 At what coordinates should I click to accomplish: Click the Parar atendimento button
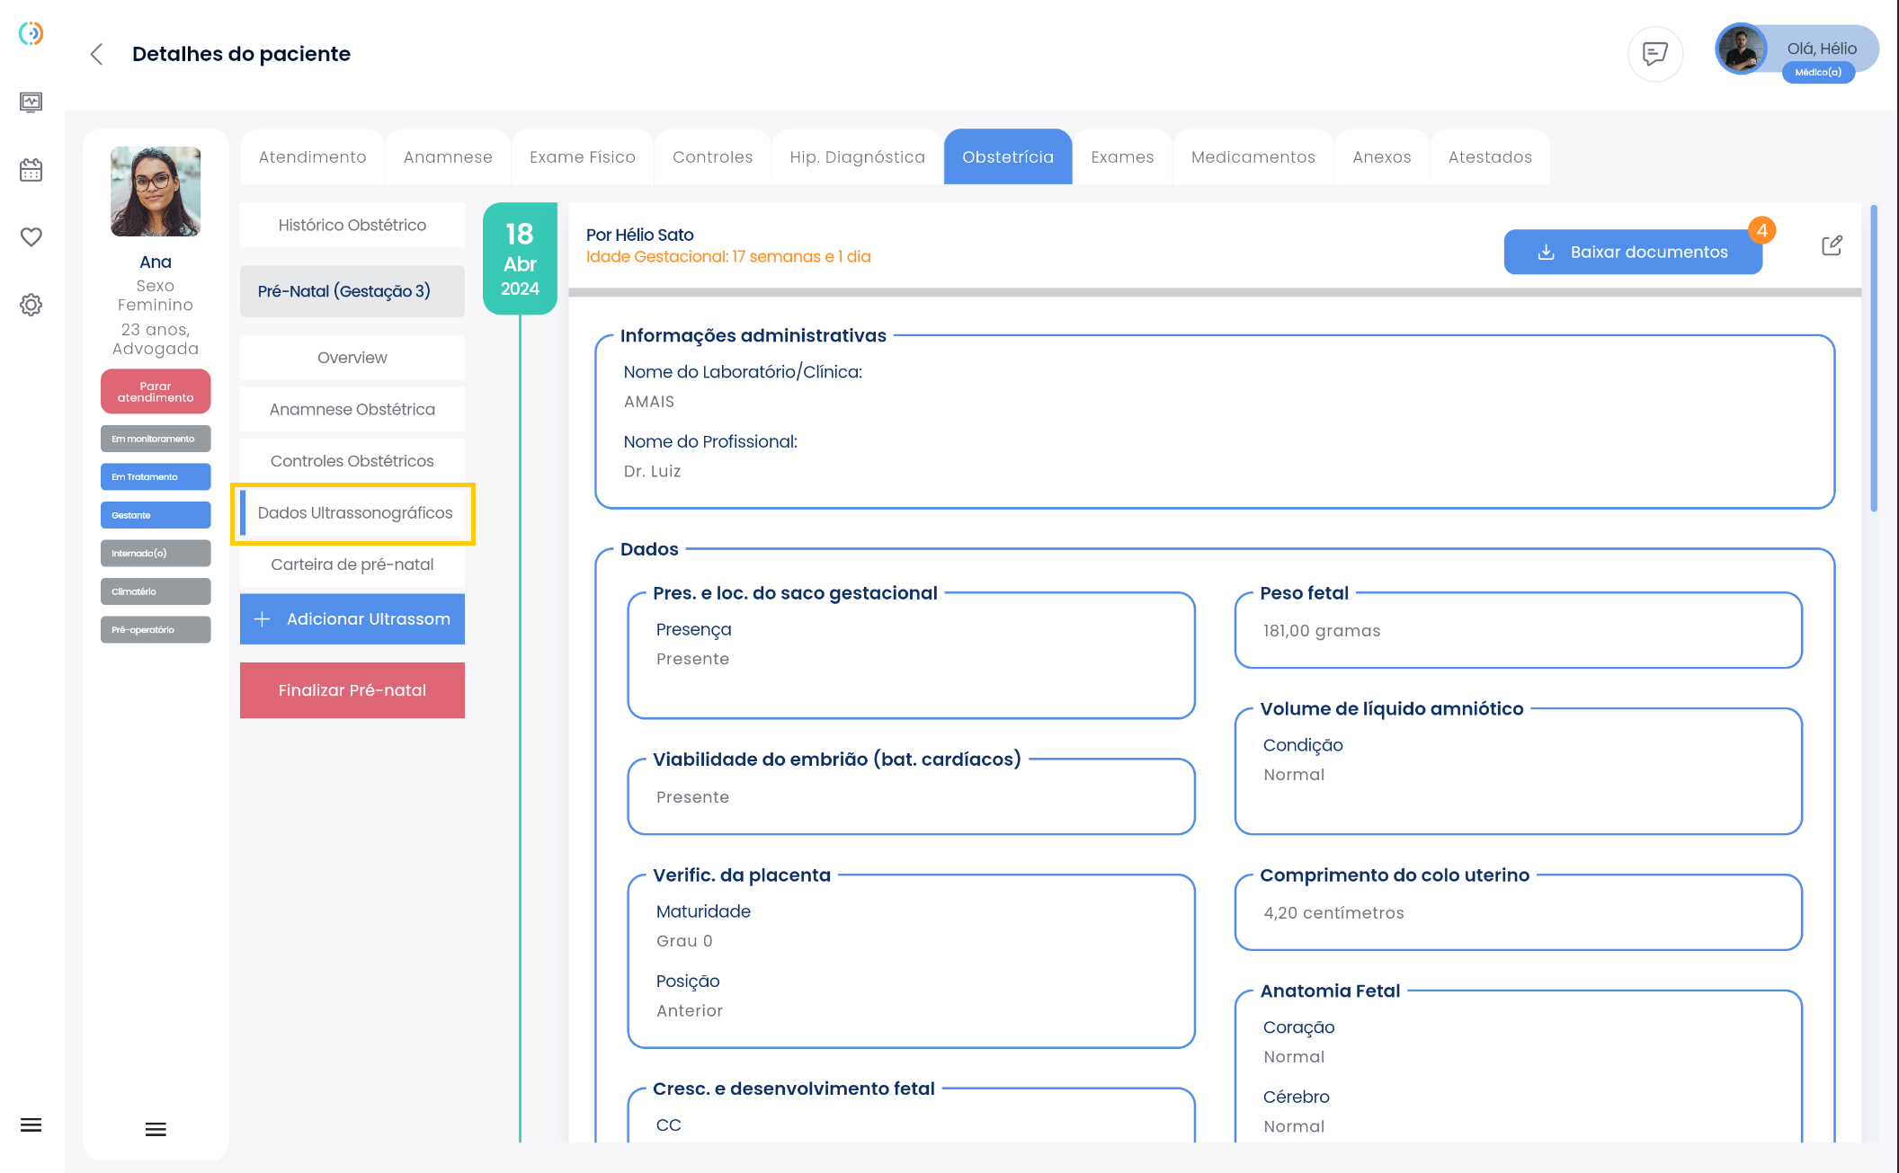[156, 392]
